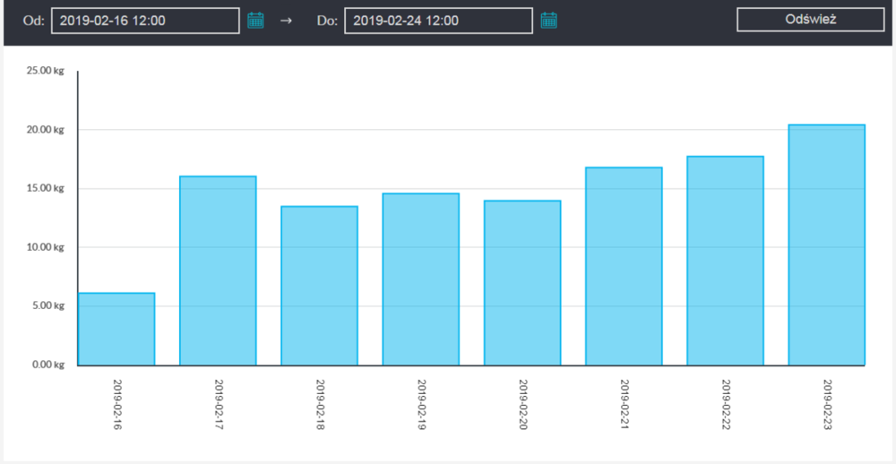
Task: Click the 2019-02-19 axis date label
Action: coord(422,405)
